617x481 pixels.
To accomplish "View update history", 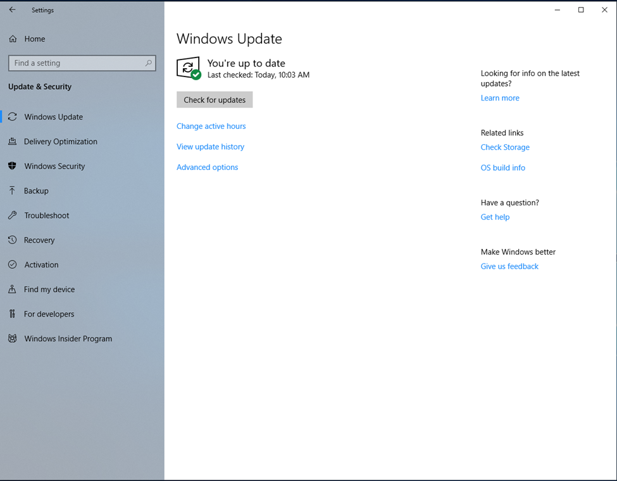I will pyautogui.click(x=210, y=147).
